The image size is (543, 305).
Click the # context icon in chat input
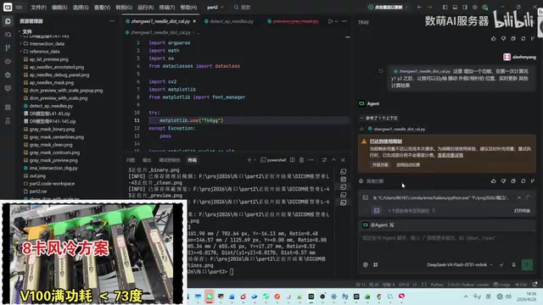[375, 265]
